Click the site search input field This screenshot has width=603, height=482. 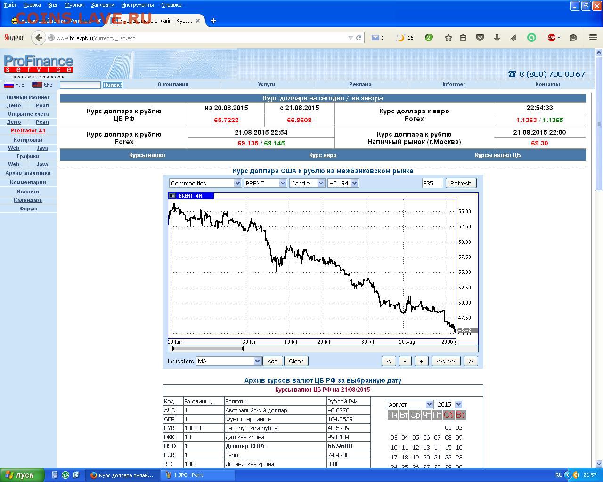click(80, 85)
